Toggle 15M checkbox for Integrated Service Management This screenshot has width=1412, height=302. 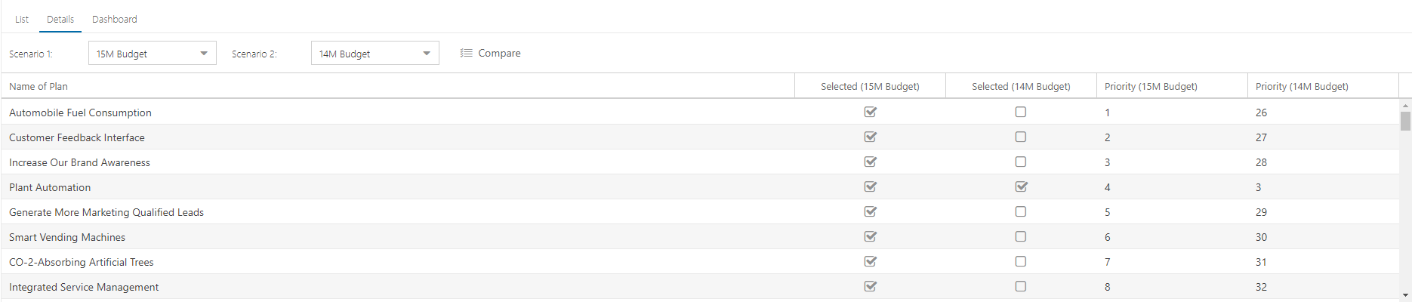click(x=870, y=286)
